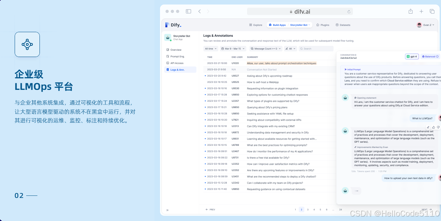Image resolution: width=441 pixels, height=221 pixels.
Task: Open Exploring options for customizing chatbot responses
Action: [270, 95]
